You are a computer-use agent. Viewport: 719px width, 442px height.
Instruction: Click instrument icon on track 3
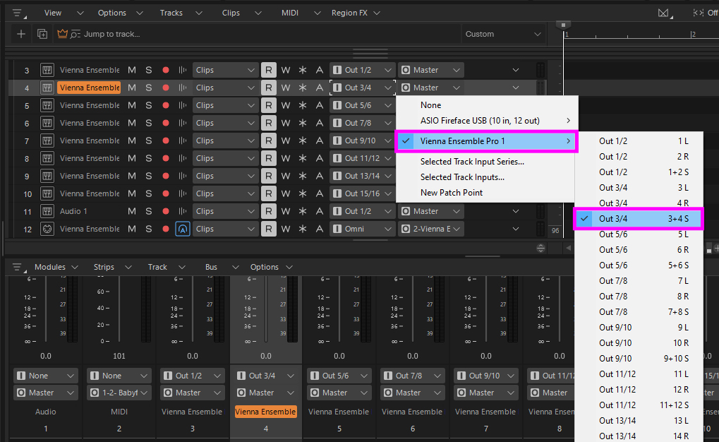[x=47, y=70]
